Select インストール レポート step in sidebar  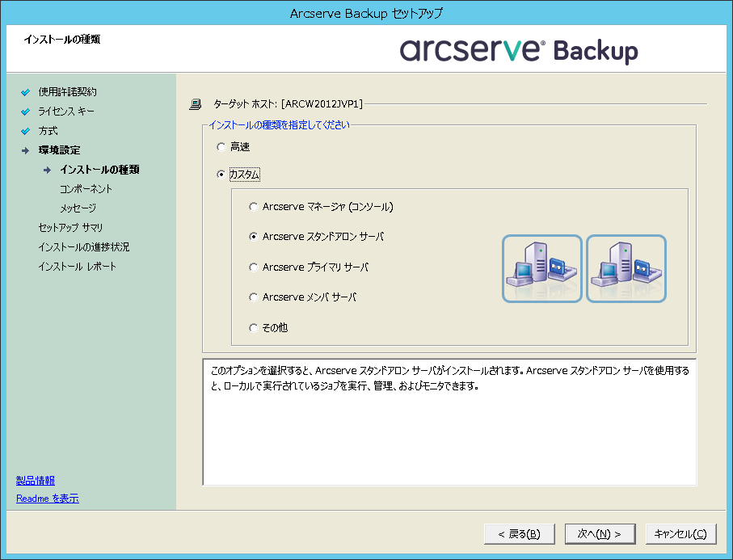(77, 267)
